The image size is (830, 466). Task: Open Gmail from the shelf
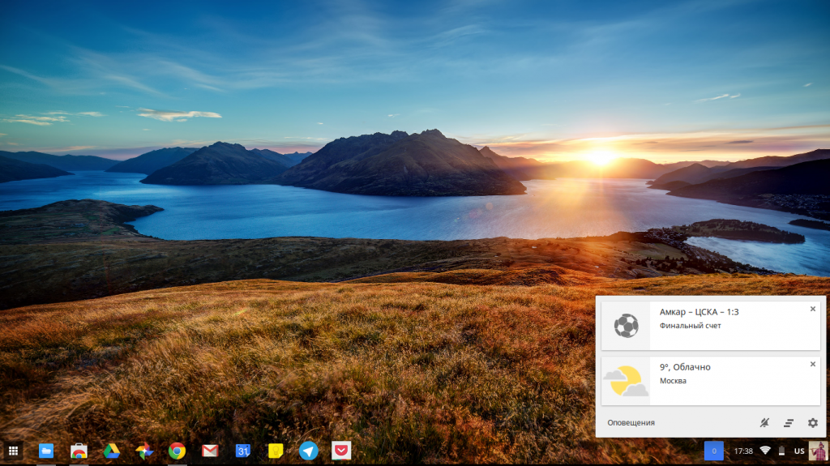point(210,451)
